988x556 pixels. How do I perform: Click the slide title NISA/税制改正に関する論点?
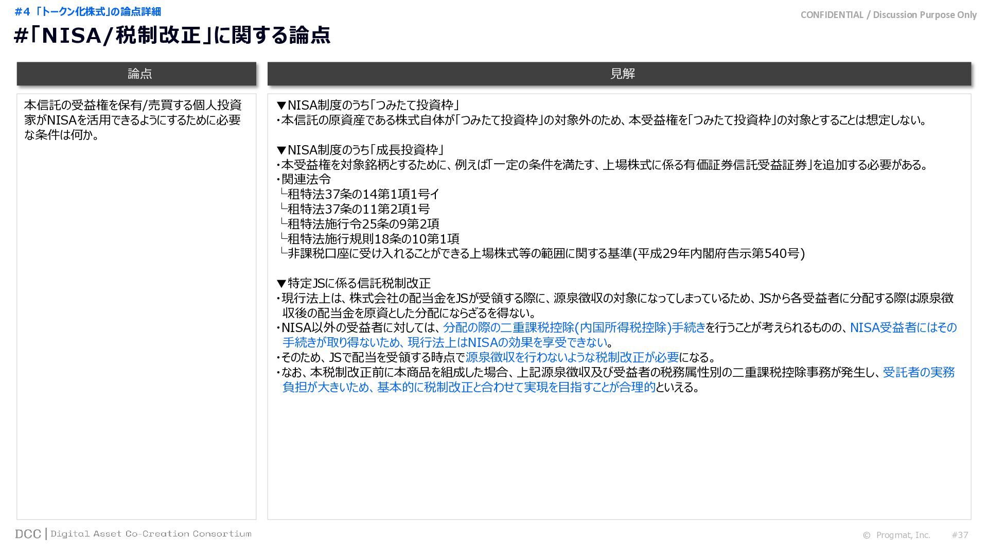[172, 36]
